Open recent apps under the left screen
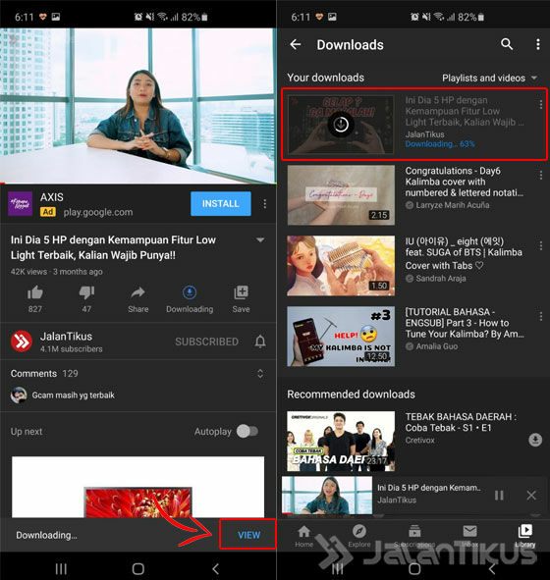Screen dimensions: 550x580 click(61, 568)
